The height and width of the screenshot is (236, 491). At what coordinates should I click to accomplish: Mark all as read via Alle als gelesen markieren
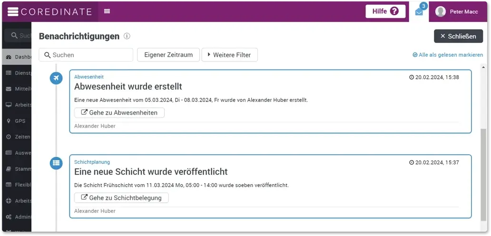[x=448, y=55]
